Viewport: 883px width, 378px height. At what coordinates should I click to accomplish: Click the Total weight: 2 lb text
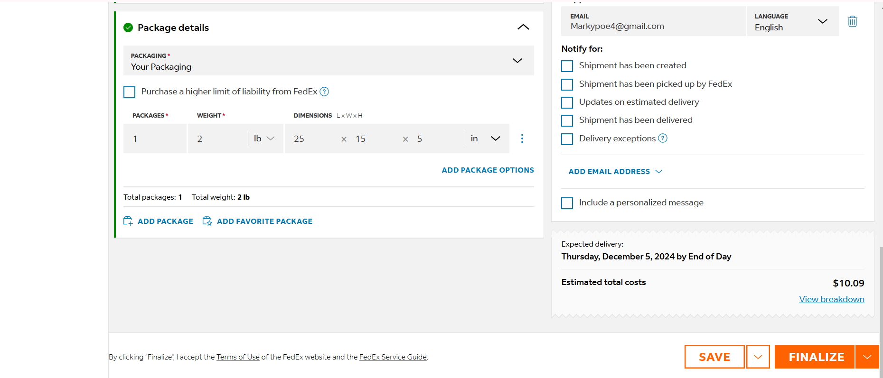[x=221, y=197]
